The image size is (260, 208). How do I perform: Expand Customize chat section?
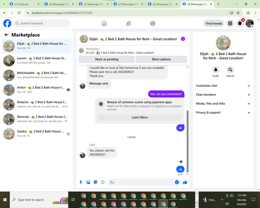[x=223, y=86]
